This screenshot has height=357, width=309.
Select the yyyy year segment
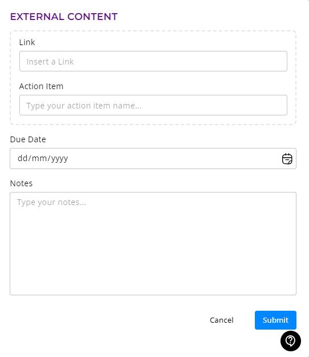[x=59, y=159]
